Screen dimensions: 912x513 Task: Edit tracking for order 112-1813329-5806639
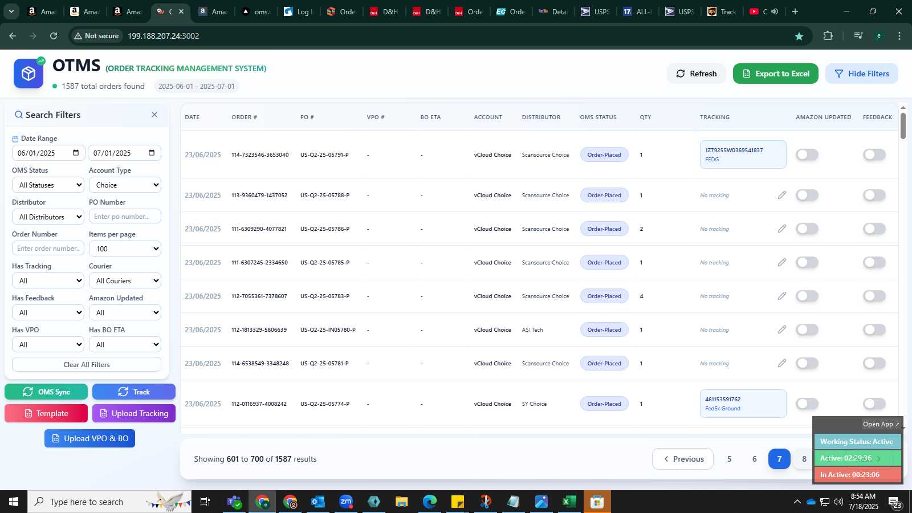pyautogui.click(x=782, y=329)
